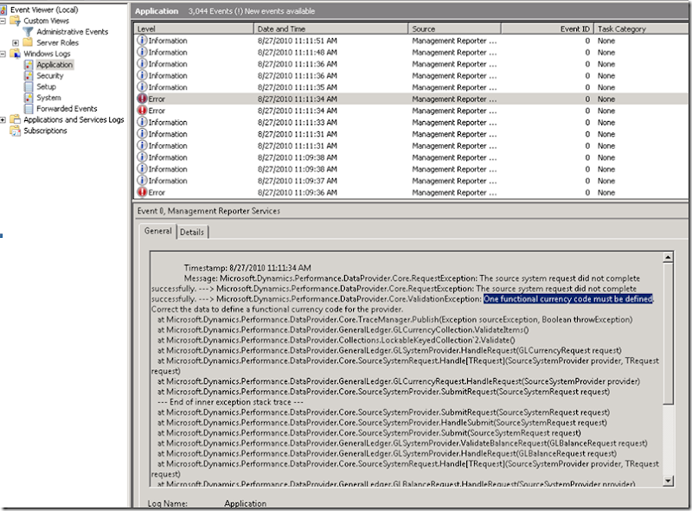Click the Forwarded Events log icon

click(x=29, y=109)
